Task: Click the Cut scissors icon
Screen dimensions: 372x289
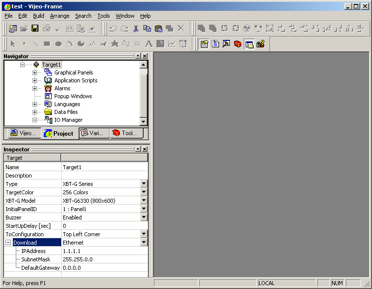Action: (x=136, y=29)
